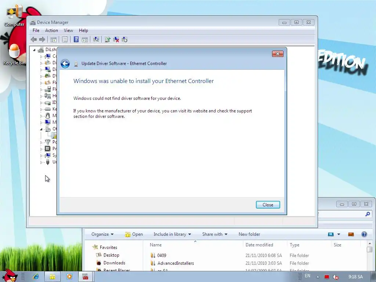
Task: Click the EN language indicator in taskbar
Action: [307, 276]
